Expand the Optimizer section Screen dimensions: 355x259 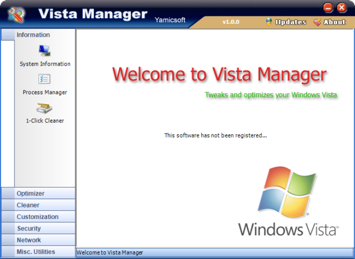point(38,194)
